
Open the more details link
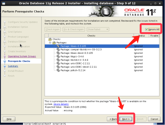[x=61, y=104]
